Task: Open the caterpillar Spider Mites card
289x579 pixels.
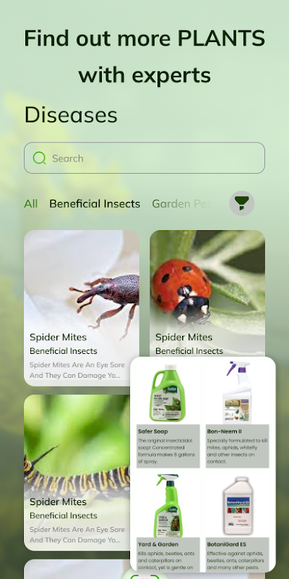Action: pos(77,473)
